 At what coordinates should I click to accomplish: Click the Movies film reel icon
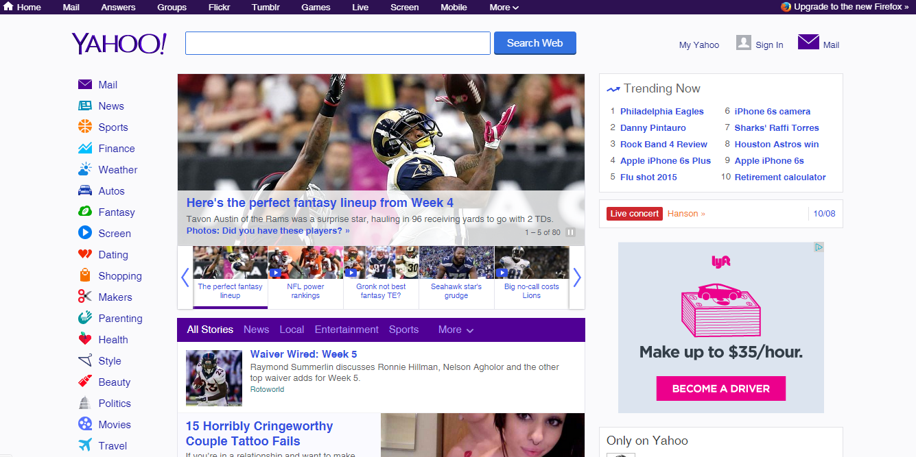click(x=85, y=424)
